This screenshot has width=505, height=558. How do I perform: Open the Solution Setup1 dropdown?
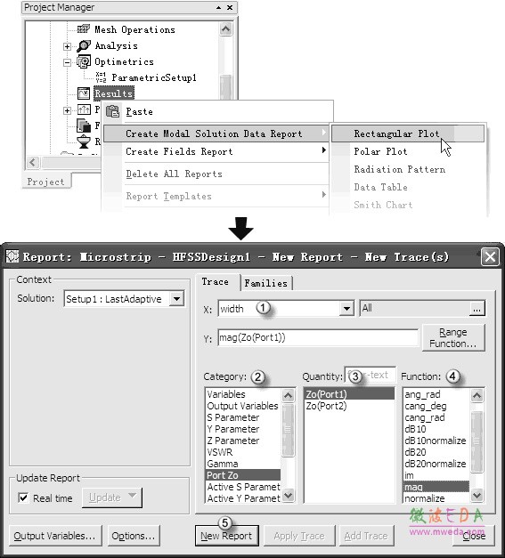177,299
